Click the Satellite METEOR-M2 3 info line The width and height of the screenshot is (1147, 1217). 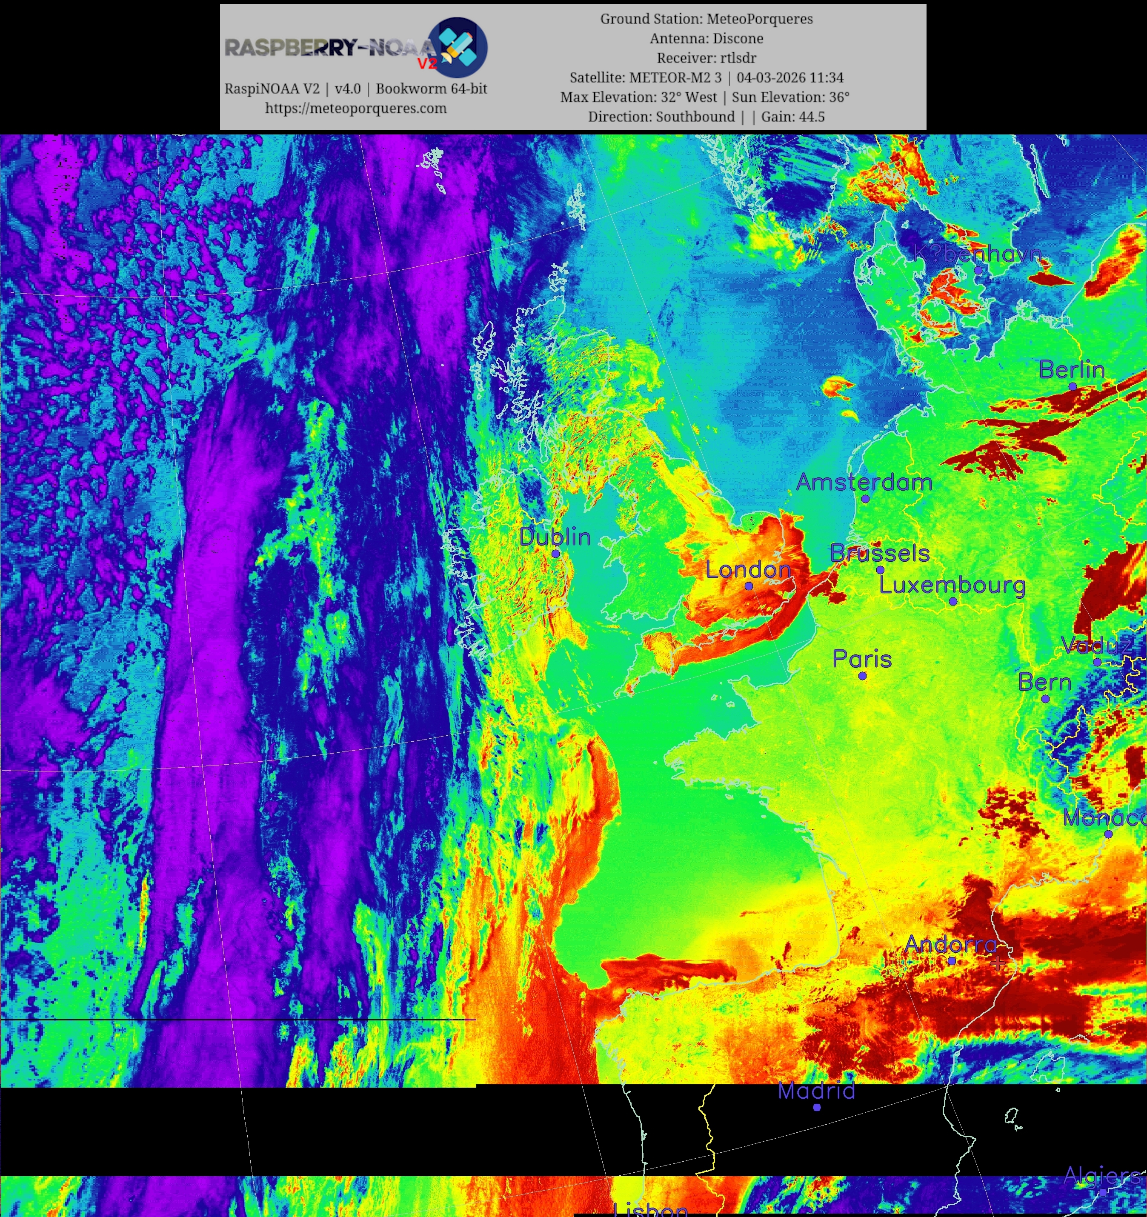(x=706, y=78)
